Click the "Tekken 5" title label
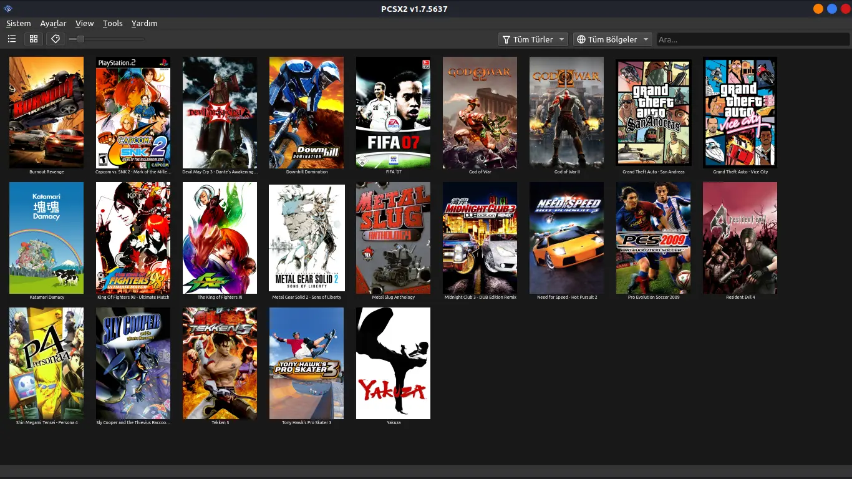 coord(220,423)
